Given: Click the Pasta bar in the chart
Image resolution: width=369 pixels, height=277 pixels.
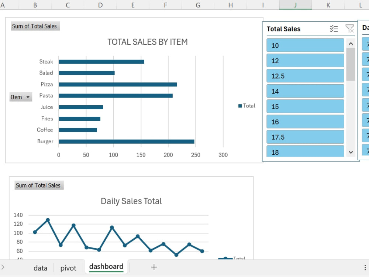Looking at the screenshot, I should pyautogui.click(x=116, y=96).
